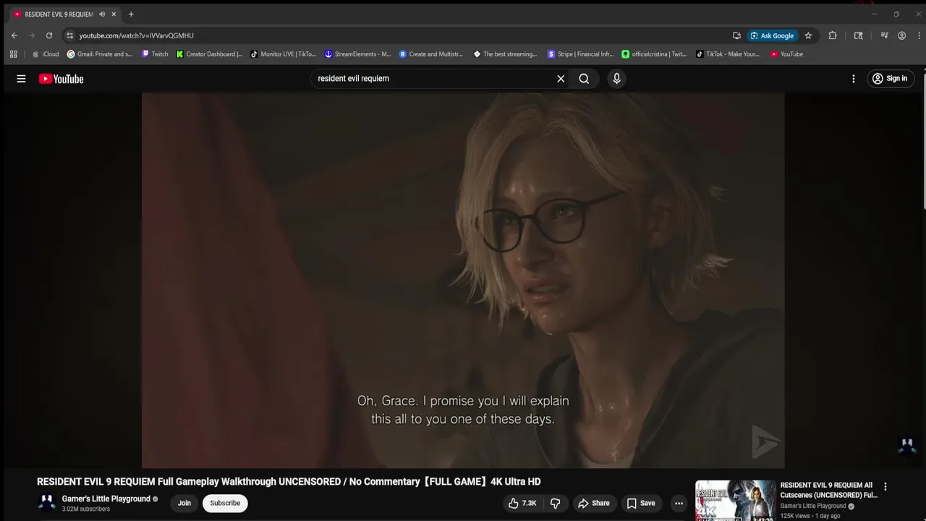This screenshot has width=926, height=521.
Task: Open the Stripe Financial bookmark
Action: (x=580, y=54)
